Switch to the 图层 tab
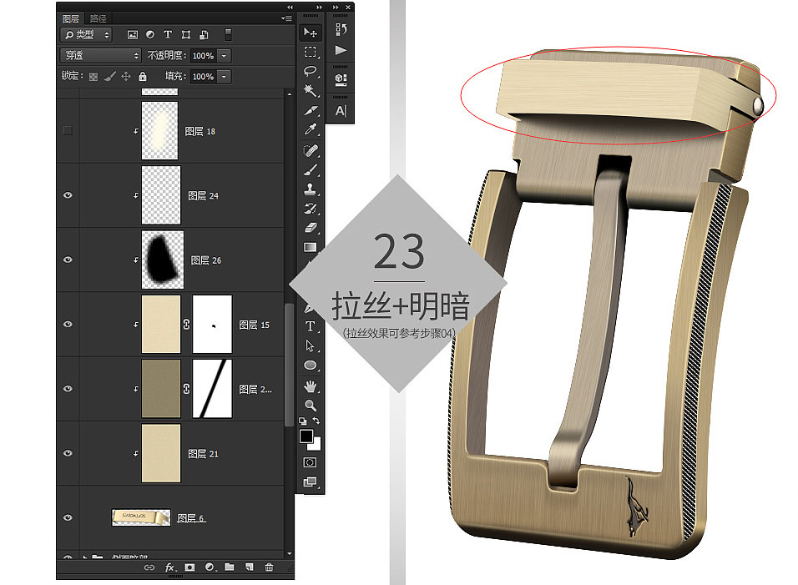Viewport: 798px width, 585px height. tap(71, 18)
